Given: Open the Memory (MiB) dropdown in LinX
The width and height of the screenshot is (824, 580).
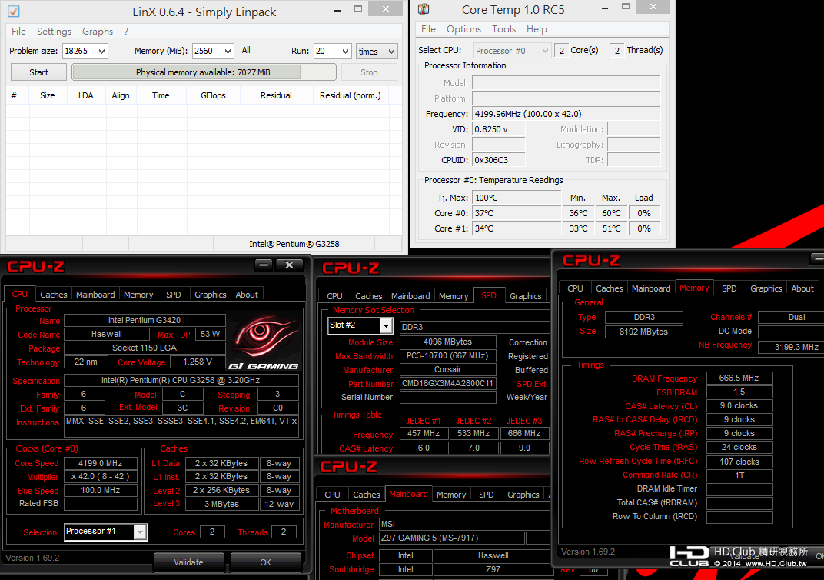Looking at the screenshot, I should [x=228, y=51].
